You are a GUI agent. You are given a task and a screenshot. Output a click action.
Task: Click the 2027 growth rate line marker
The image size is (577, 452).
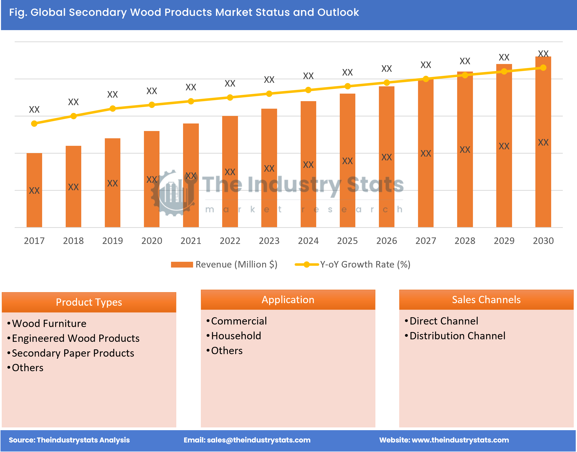coord(426,79)
